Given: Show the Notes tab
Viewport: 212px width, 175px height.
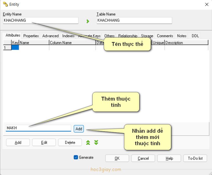Looking at the screenshot, I should [182, 36].
